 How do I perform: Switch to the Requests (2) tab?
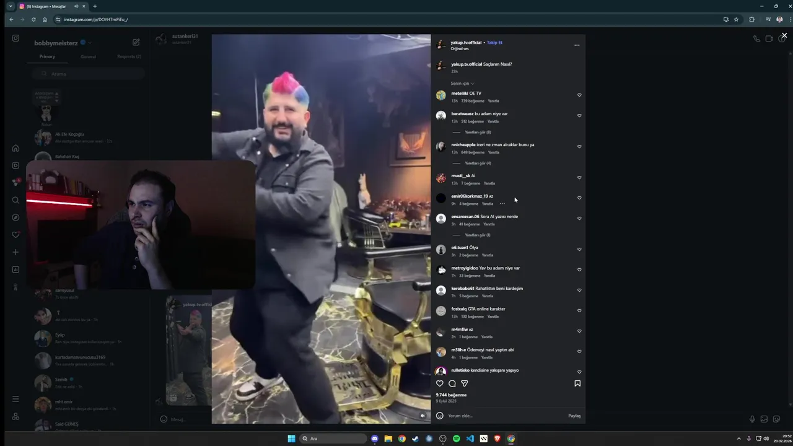[x=129, y=56]
